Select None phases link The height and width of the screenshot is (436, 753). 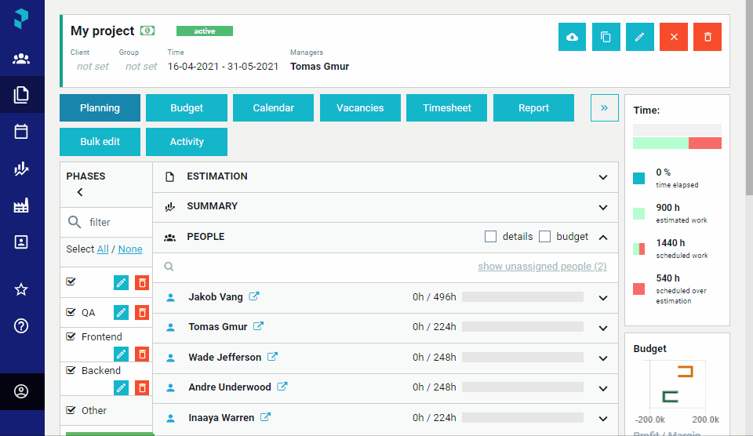click(x=130, y=249)
